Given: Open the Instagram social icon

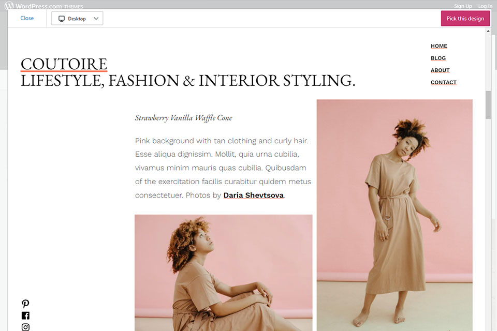Looking at the screenshot, I should click(25, 327).
